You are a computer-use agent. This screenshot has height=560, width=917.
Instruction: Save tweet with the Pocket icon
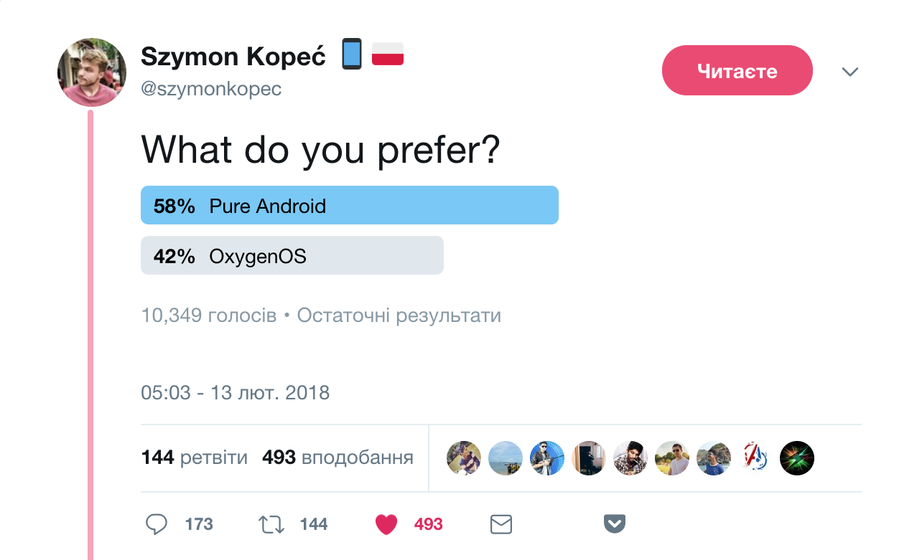tap(615, 525)
